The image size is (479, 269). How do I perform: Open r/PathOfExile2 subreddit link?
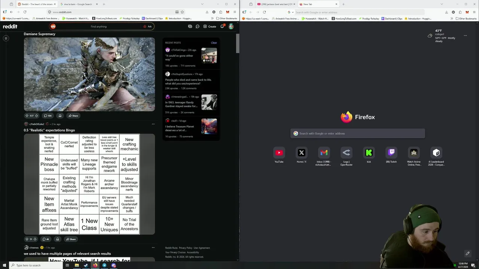click(37, 124)
